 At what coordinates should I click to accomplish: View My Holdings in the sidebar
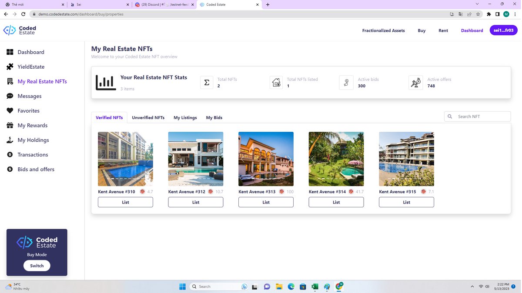[28, 140]
